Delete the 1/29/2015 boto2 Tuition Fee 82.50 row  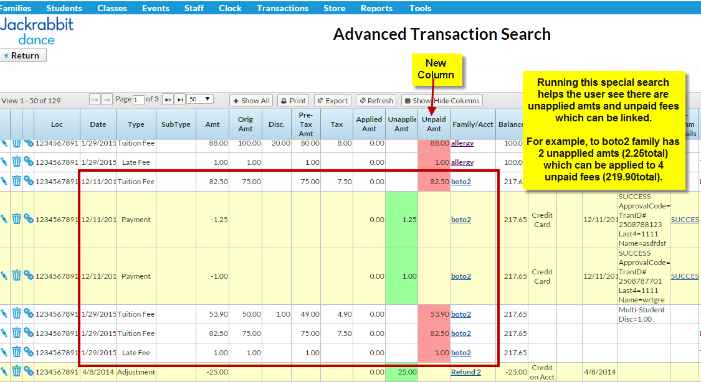(x=17, y=332)
